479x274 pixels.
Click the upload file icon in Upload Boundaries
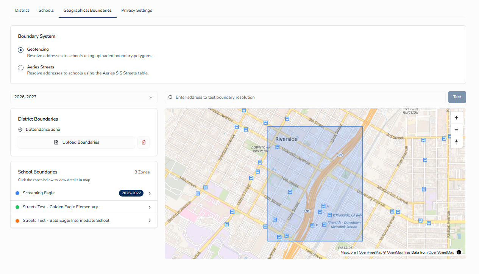pyautogui.click(x=56, y=142)
